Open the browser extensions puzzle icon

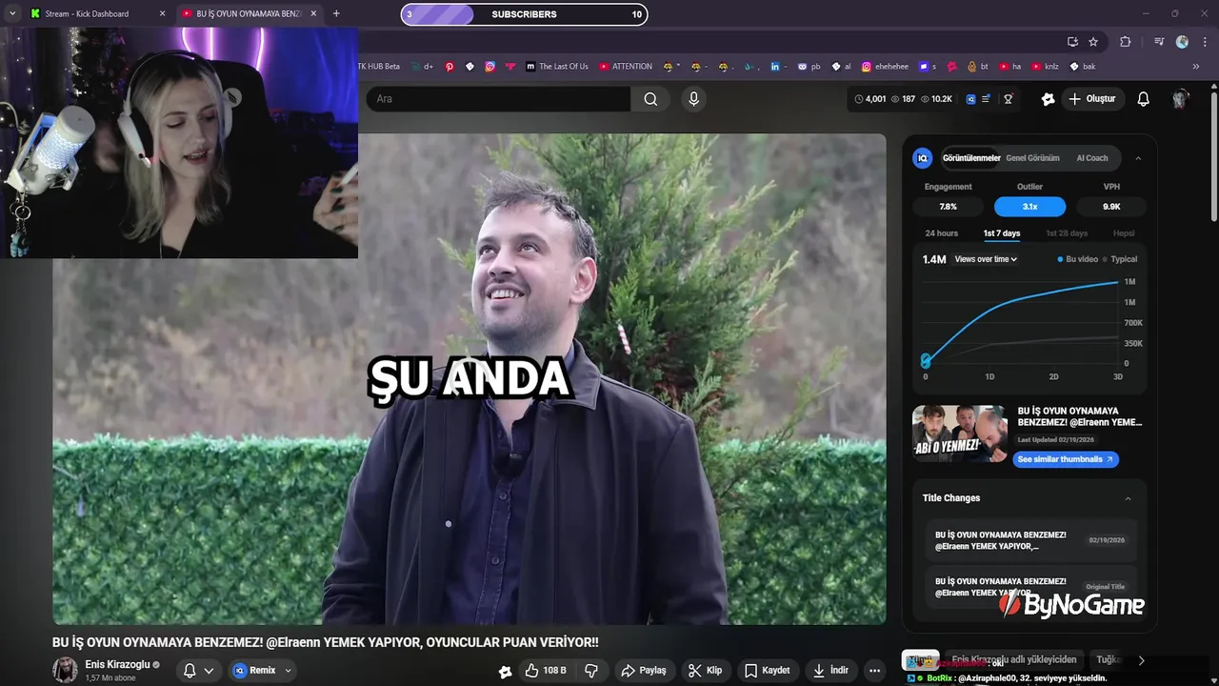pos(1126,42)
